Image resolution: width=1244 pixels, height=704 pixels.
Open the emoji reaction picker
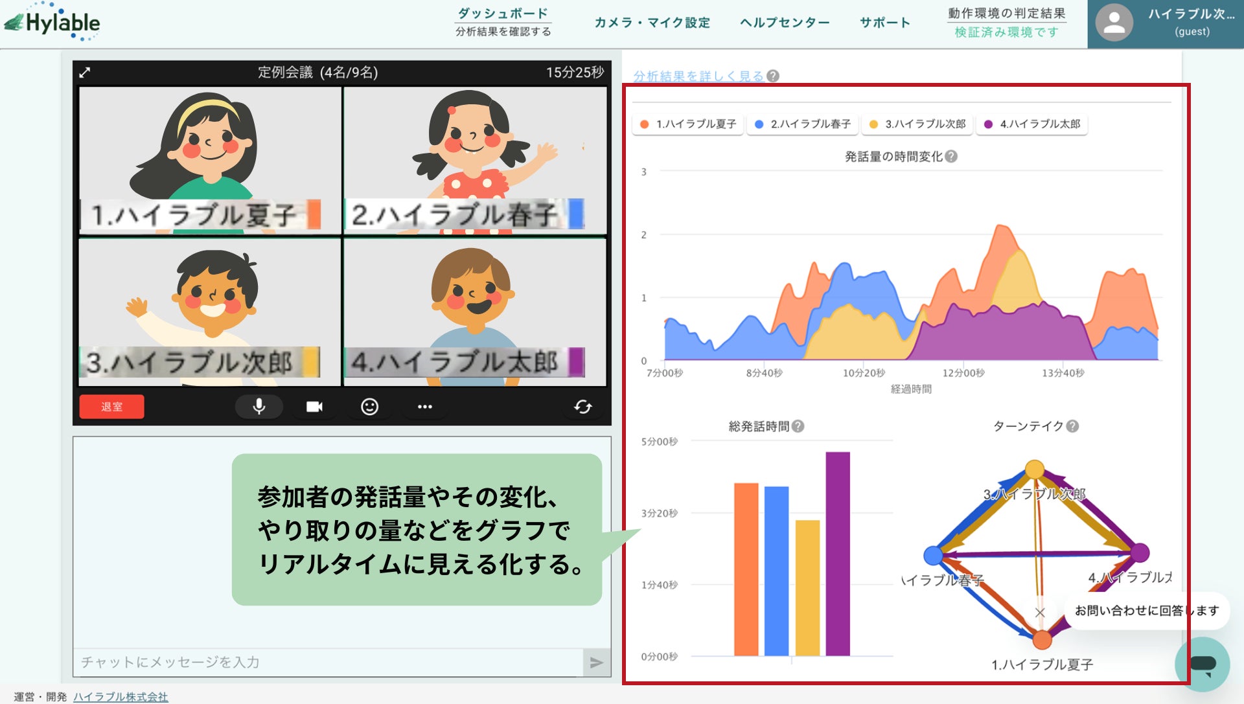click(x=369, y=407)
